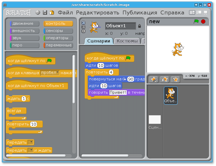Click value 1 in ждать block
This screenshot has width=216, height=166.
click(24, 99)
